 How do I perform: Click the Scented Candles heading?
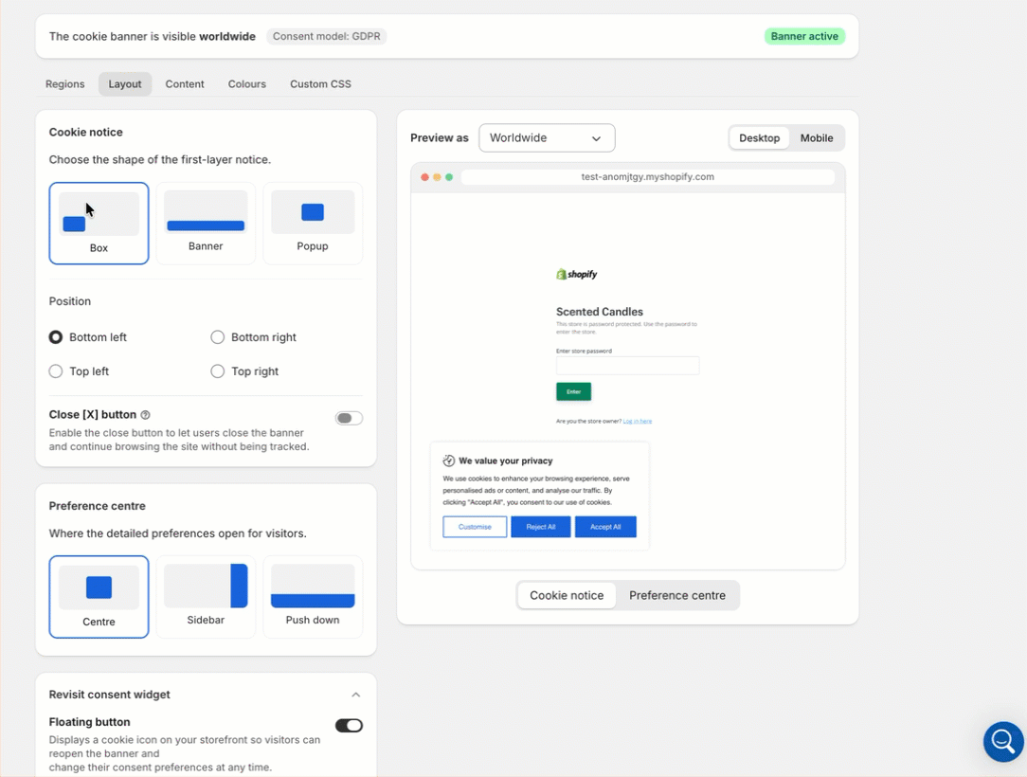click(x=600, y=312)
